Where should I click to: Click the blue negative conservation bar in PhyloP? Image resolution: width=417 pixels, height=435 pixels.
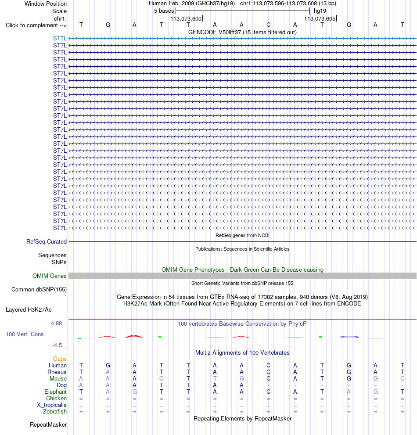point(349,337)
